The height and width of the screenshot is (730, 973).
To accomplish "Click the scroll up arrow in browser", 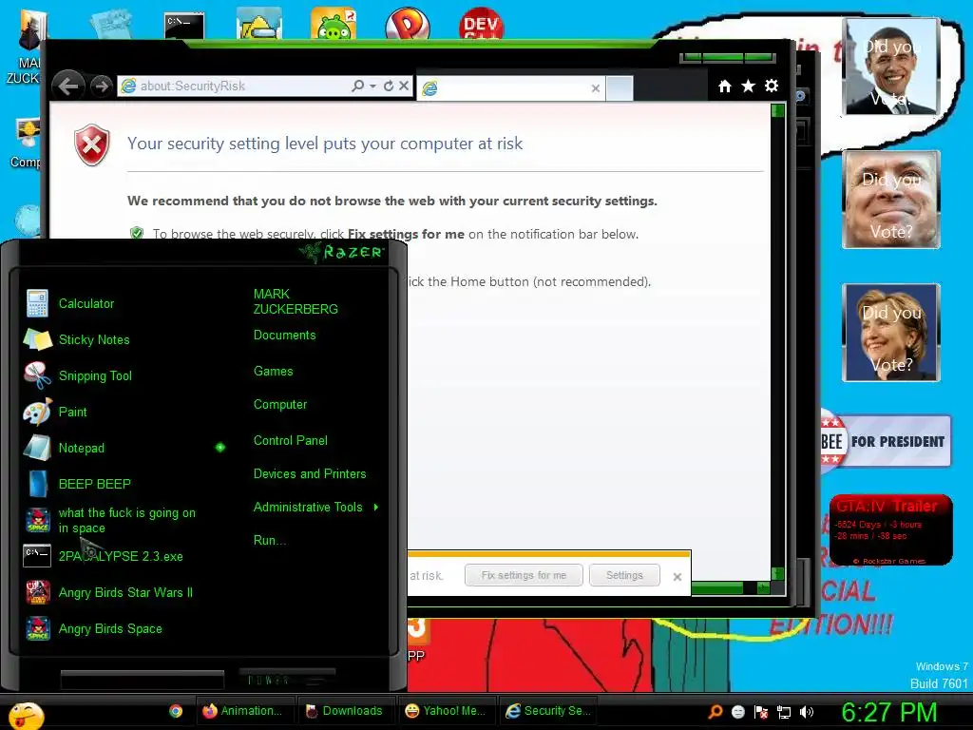I will tap(777, 110).
